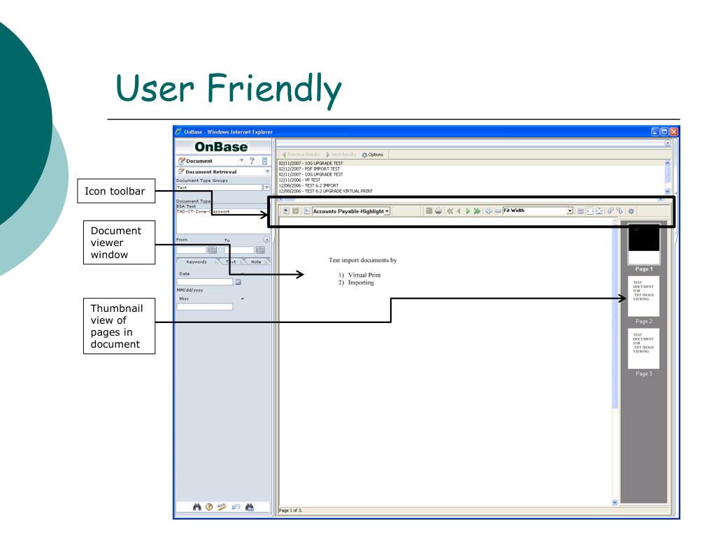The image size is (716, 537).
Task: Switch to the Keywords tab
Action: coord(196,262)
